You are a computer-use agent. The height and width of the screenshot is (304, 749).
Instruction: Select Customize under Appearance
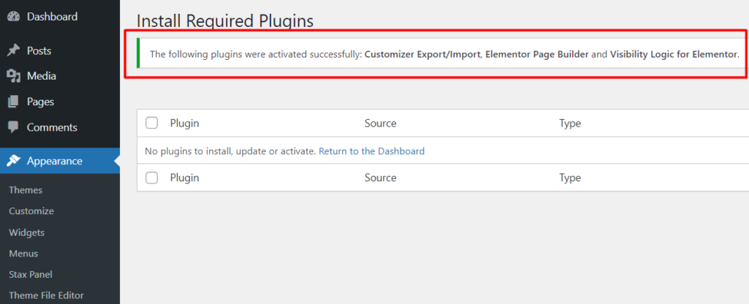tap(31, 211)
